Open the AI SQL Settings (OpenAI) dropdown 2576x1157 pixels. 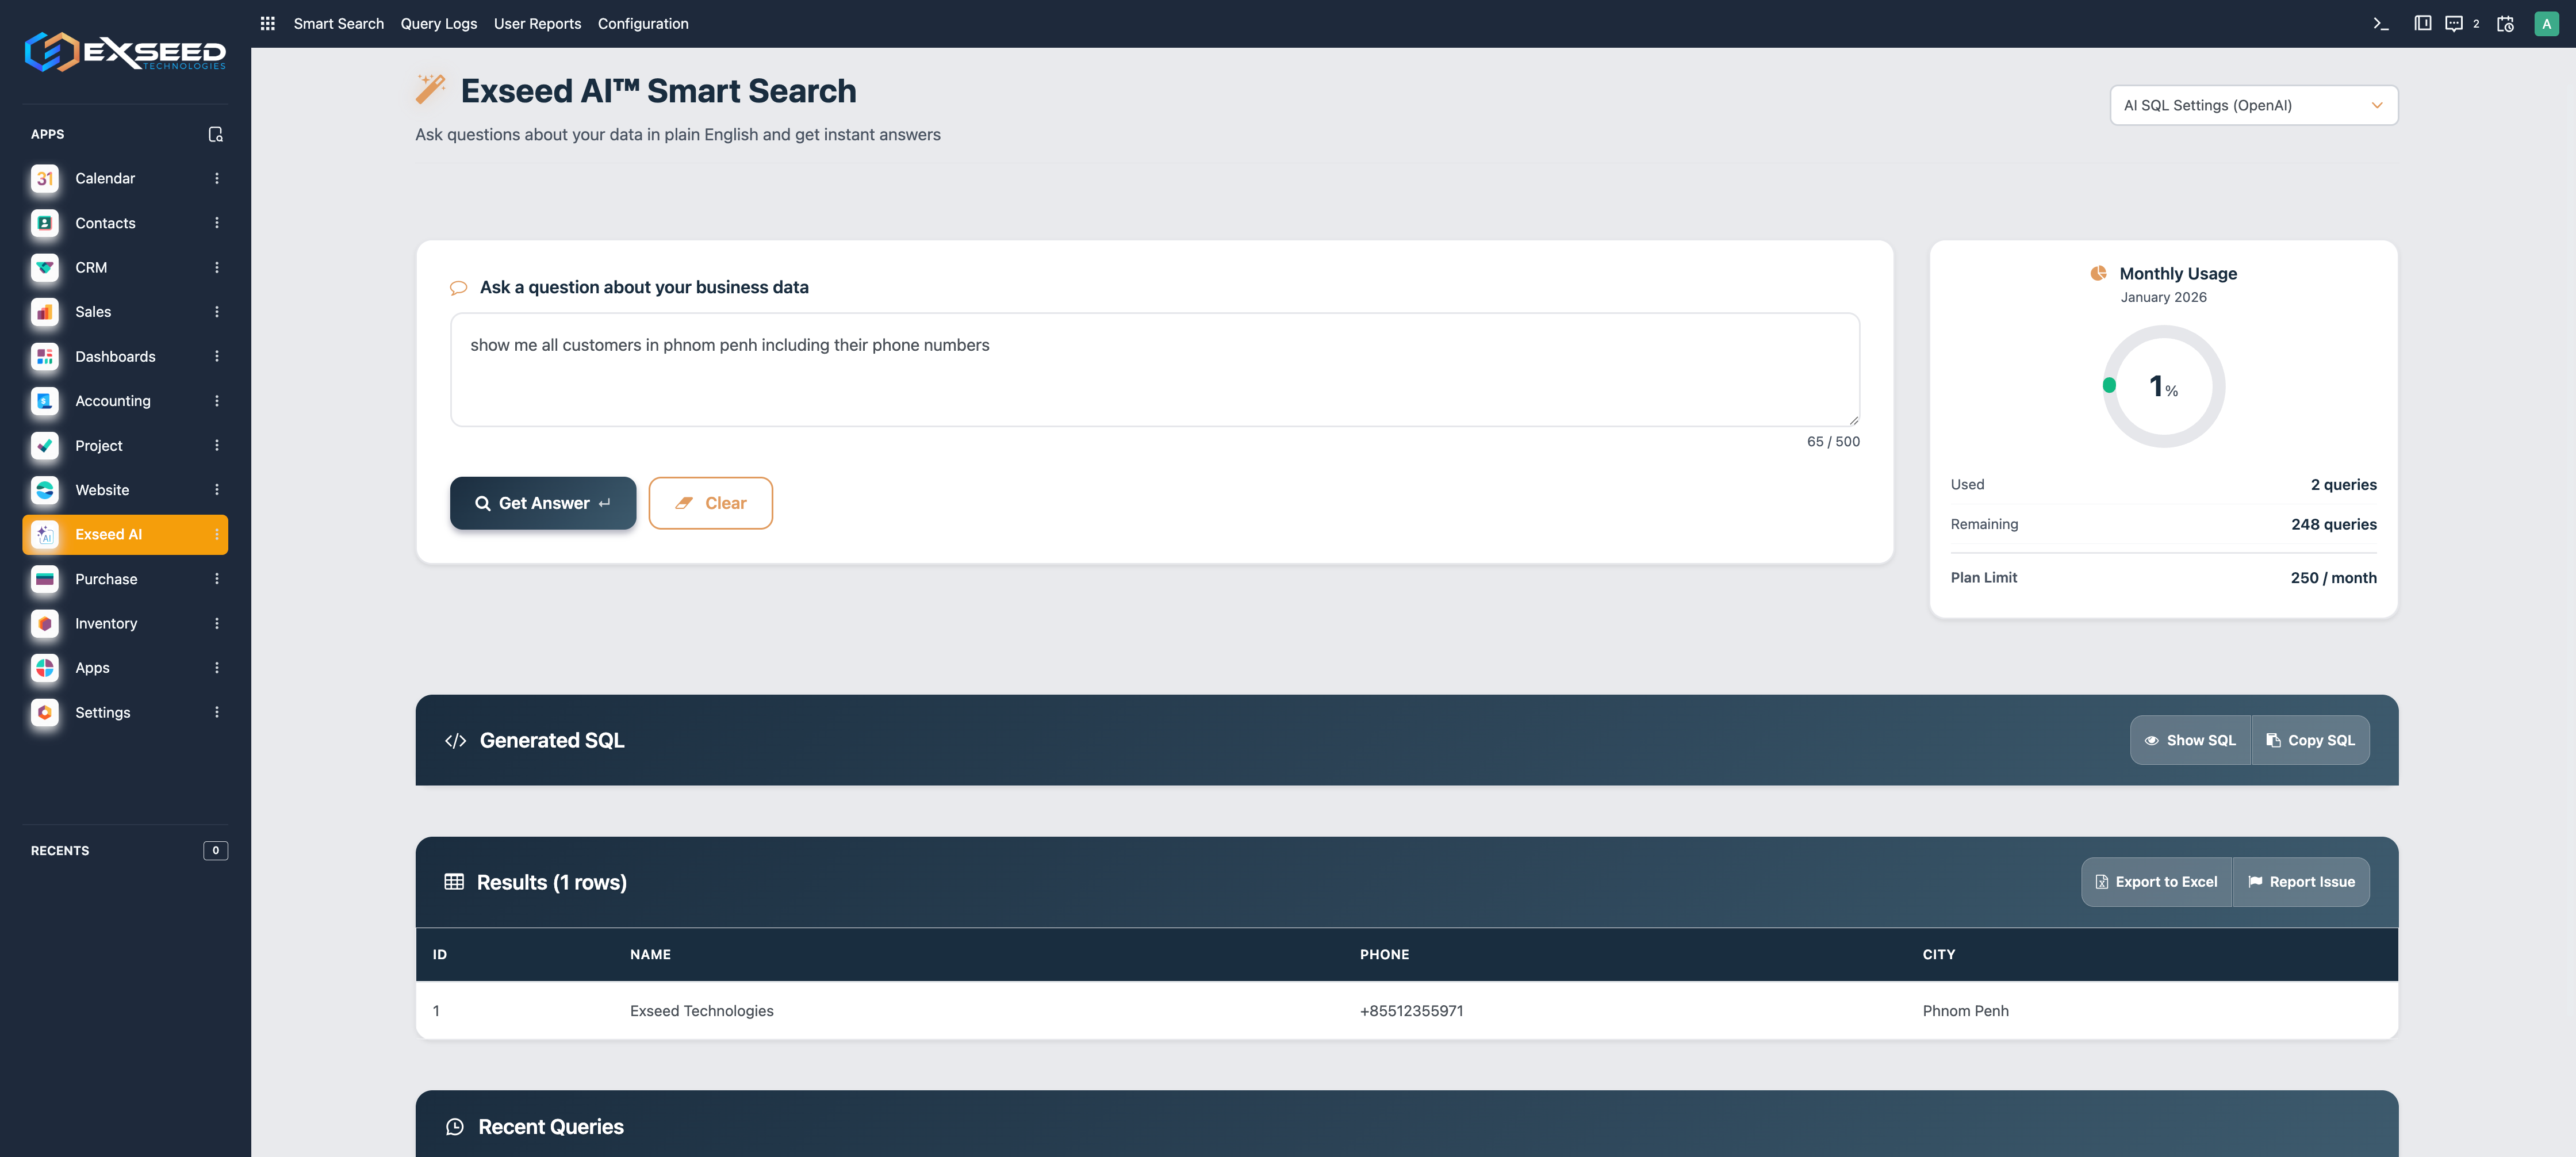pyautogui.click(x=2253, y=105)
